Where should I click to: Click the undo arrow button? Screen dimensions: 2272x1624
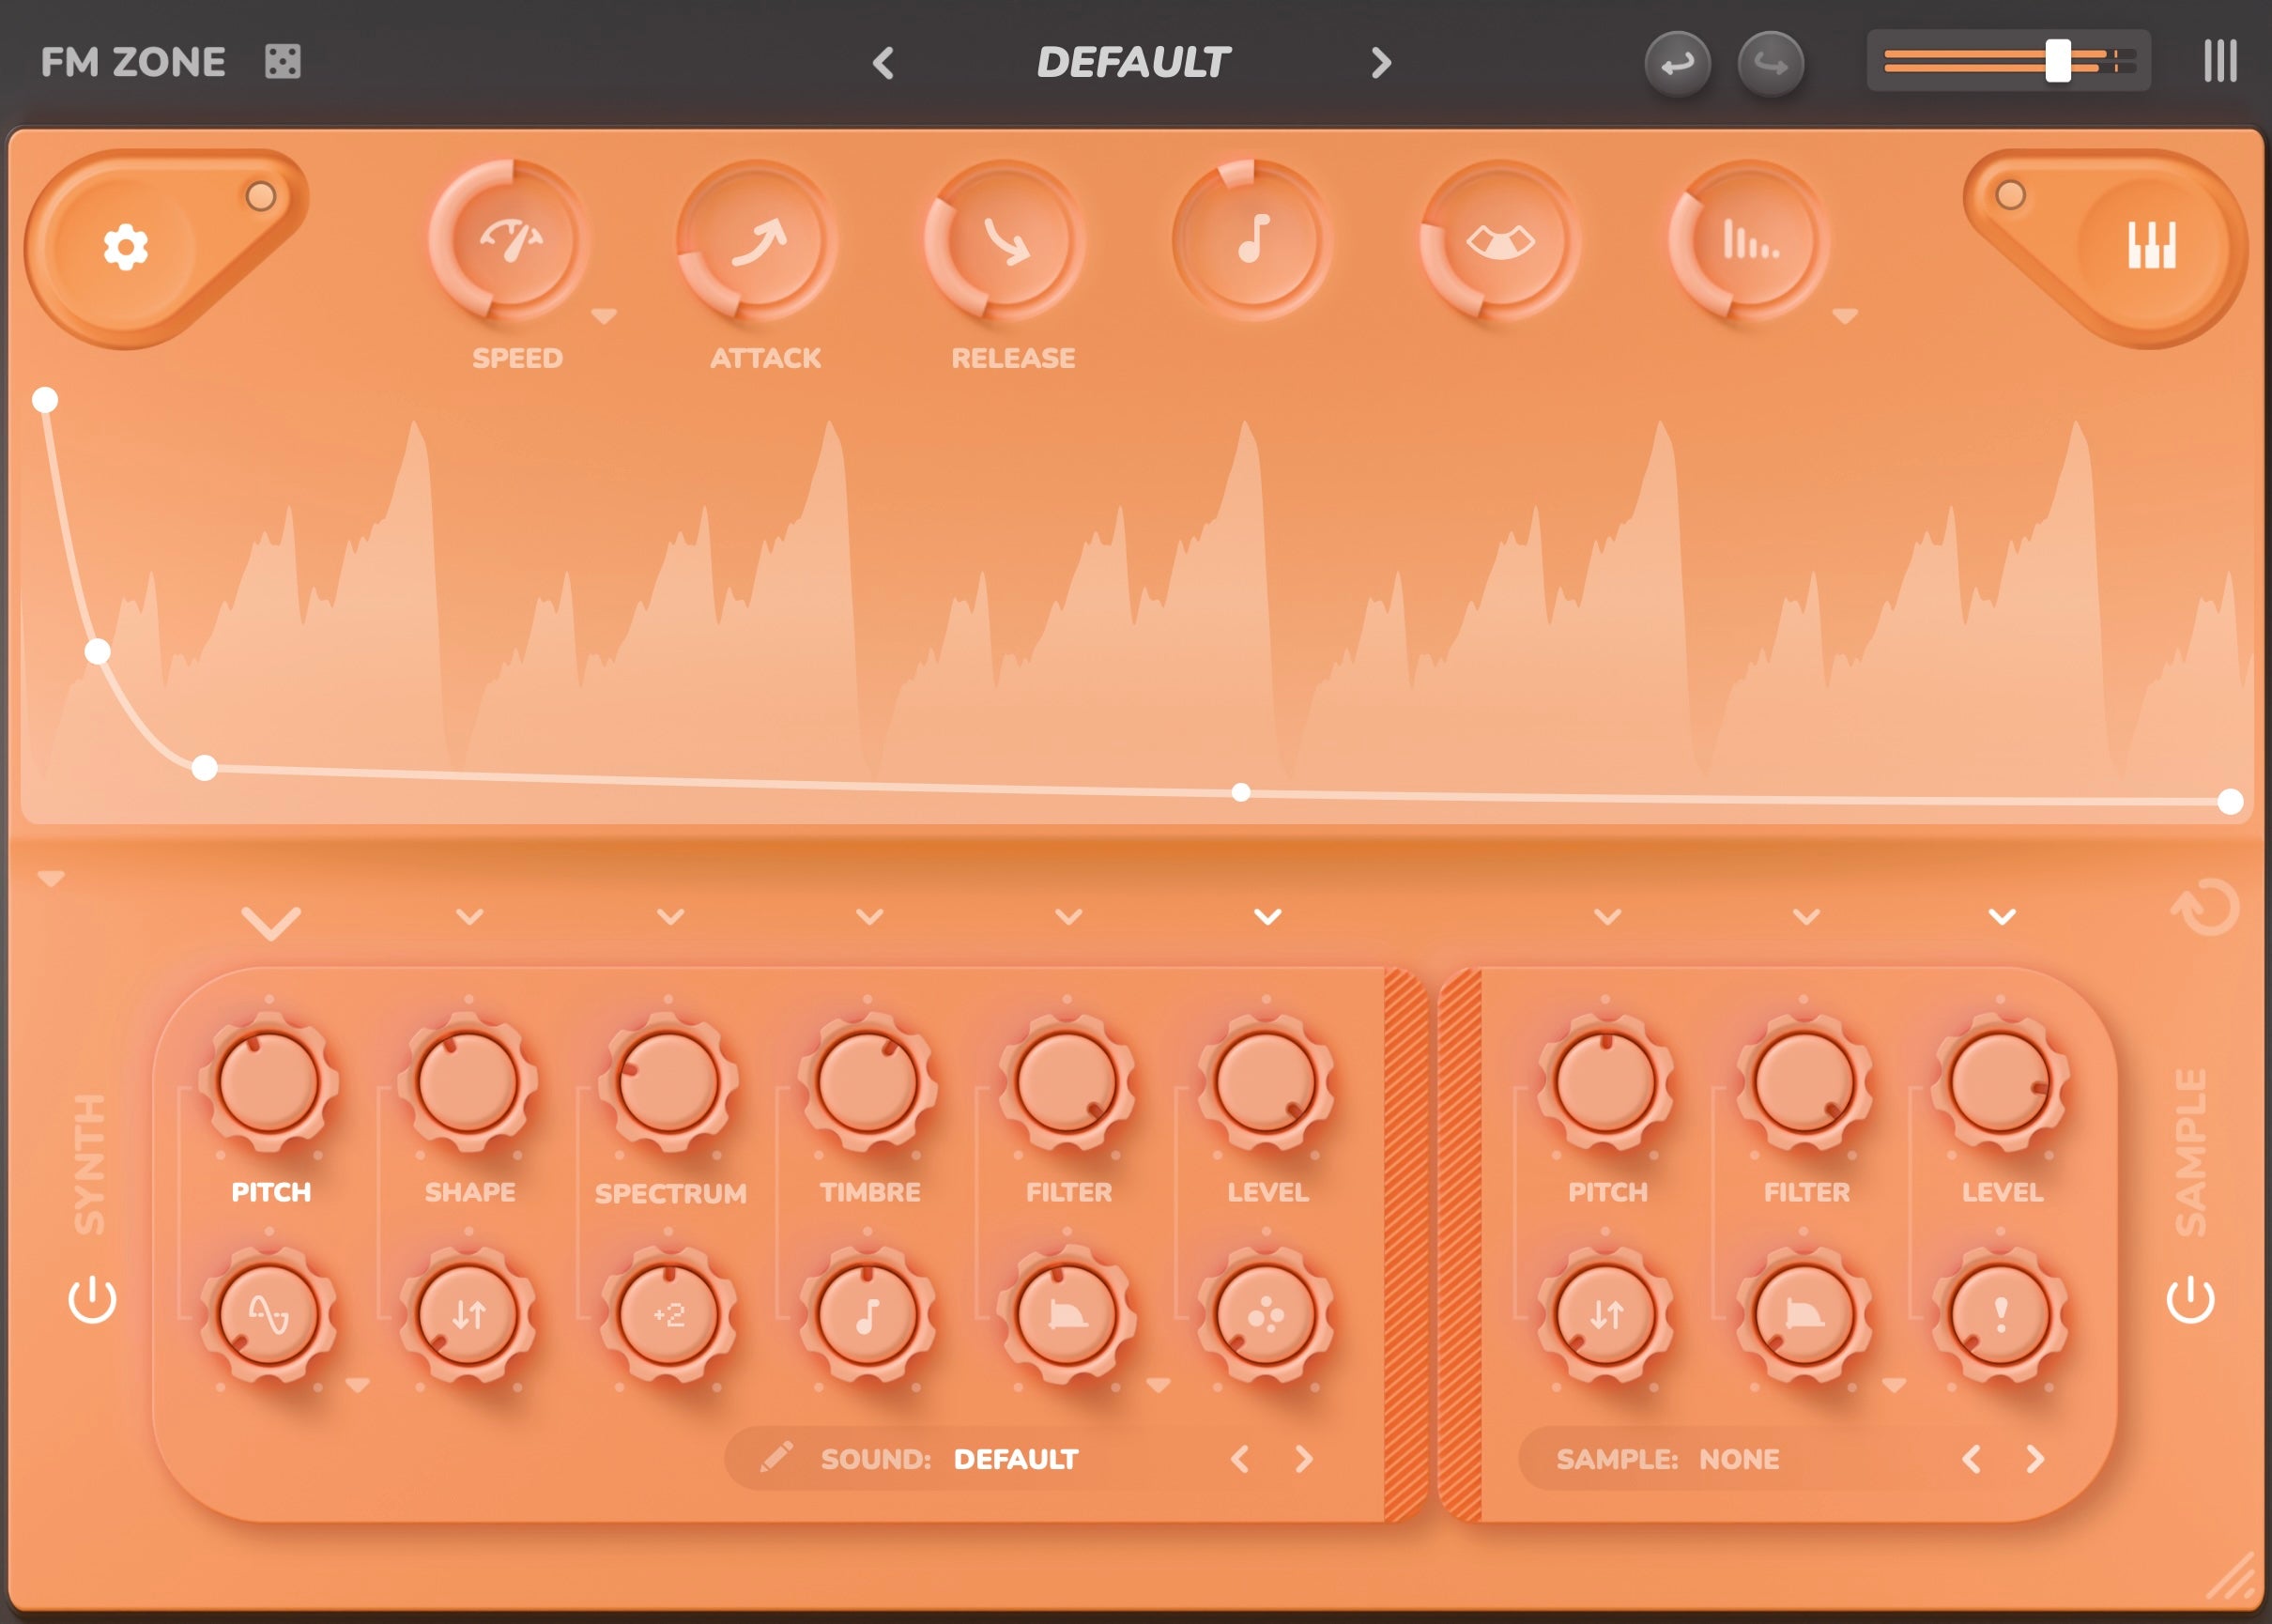(x=1677, y=65)
